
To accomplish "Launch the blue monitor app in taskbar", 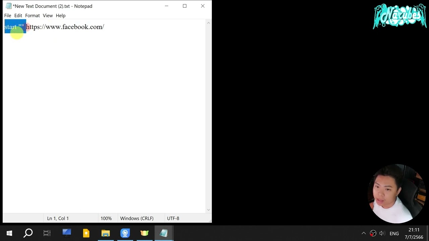I will [67, 233].
